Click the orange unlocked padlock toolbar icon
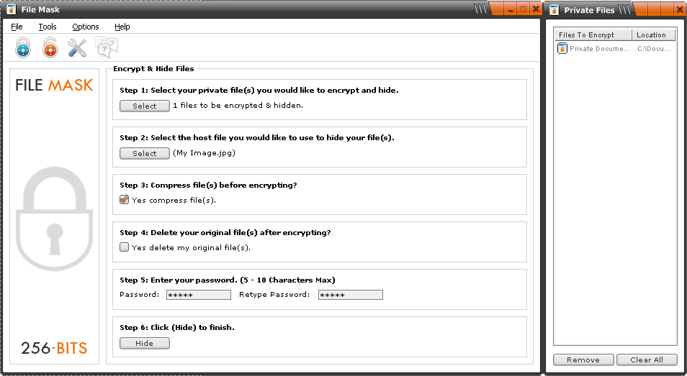687x376 pixels. [x=50, y=47]
